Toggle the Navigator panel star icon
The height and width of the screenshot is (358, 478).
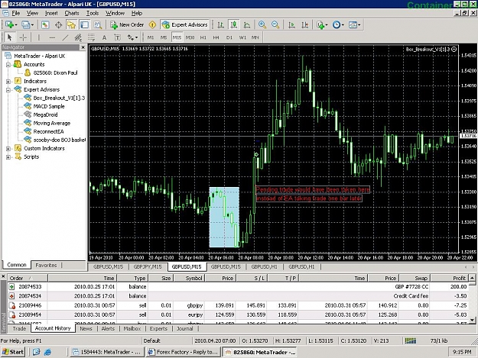(x=71, y=25)
